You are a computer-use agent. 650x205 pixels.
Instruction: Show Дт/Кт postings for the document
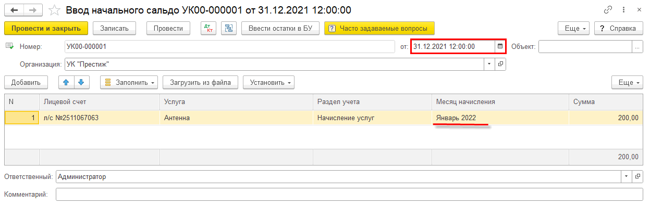[x=208, y=28]
